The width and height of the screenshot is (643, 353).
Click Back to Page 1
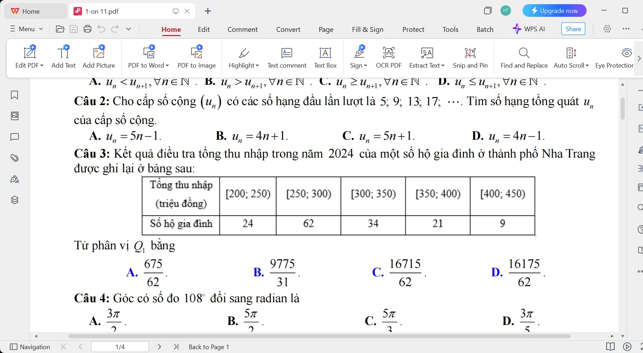click(209, 347)
